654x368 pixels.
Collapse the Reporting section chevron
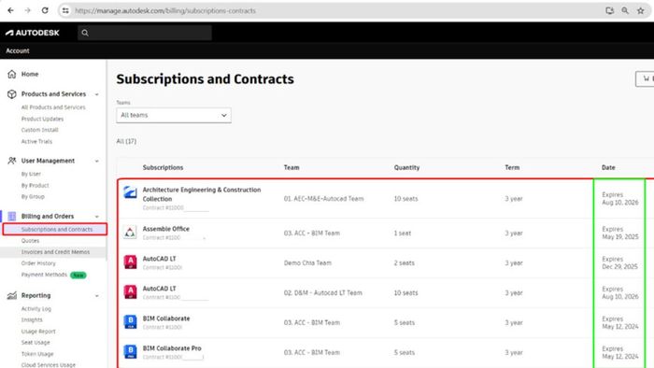[x=97, y=296]
